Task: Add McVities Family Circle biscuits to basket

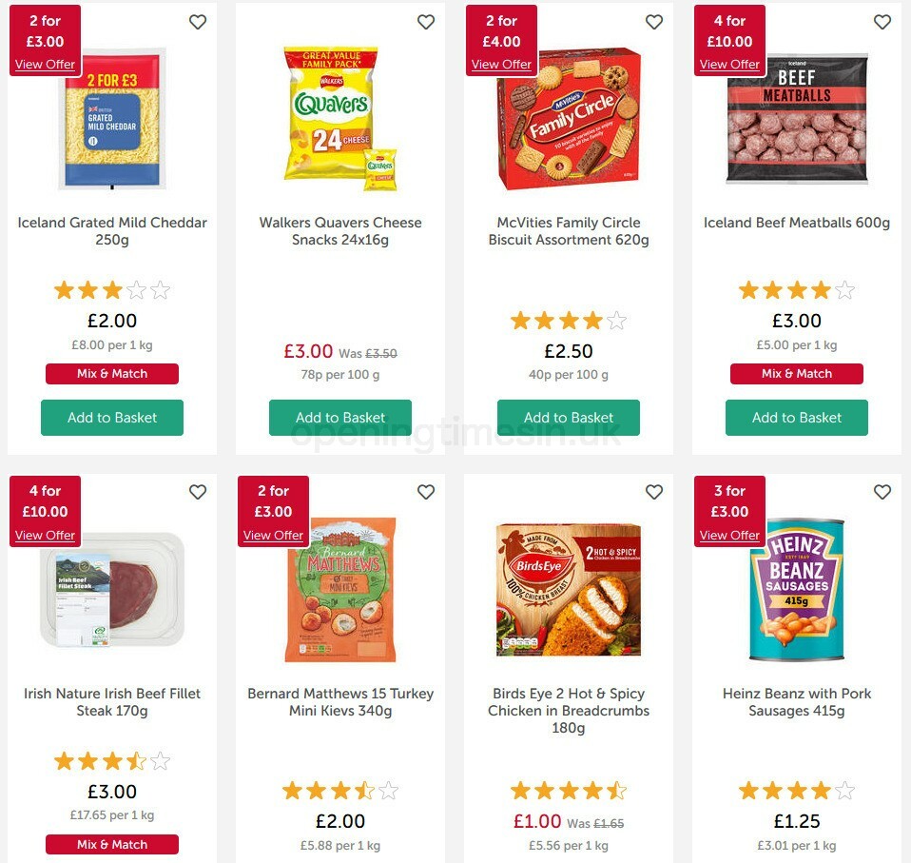Action: (568, 417)
